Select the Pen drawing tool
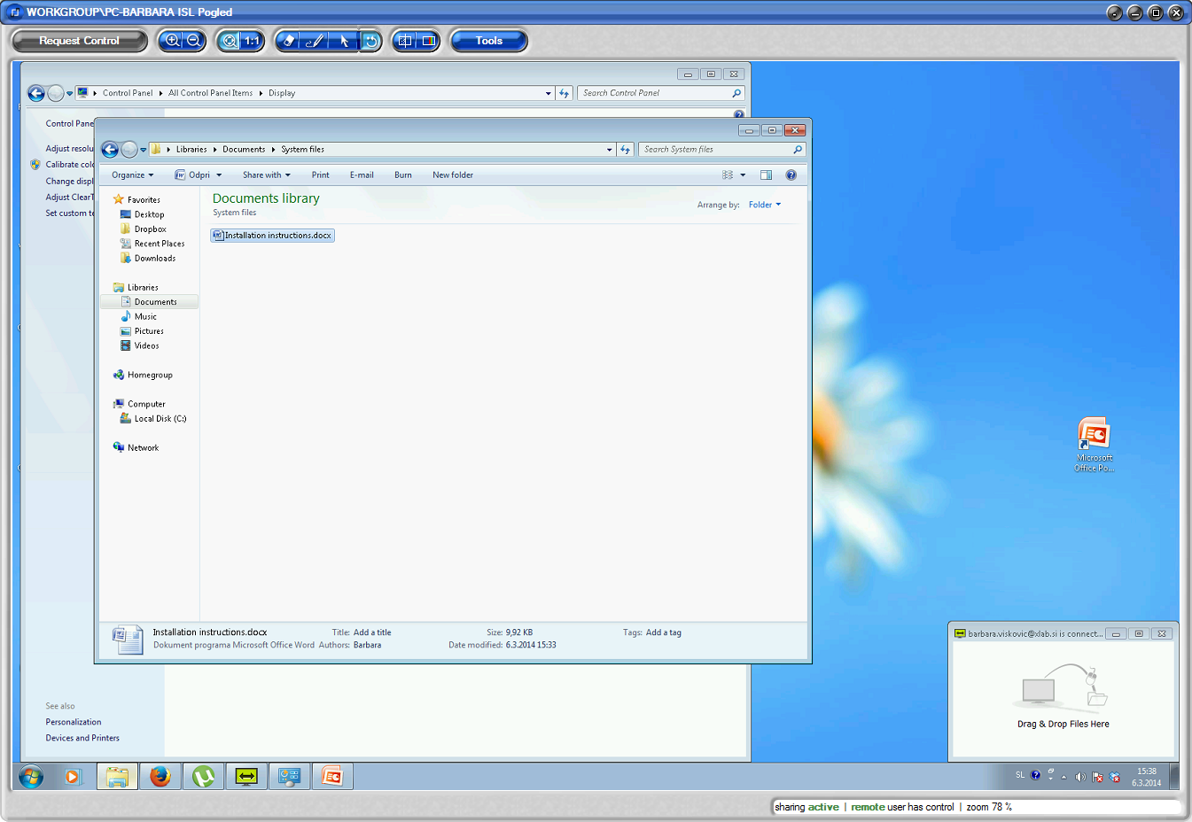1192x822 pixels. point(315,40)
